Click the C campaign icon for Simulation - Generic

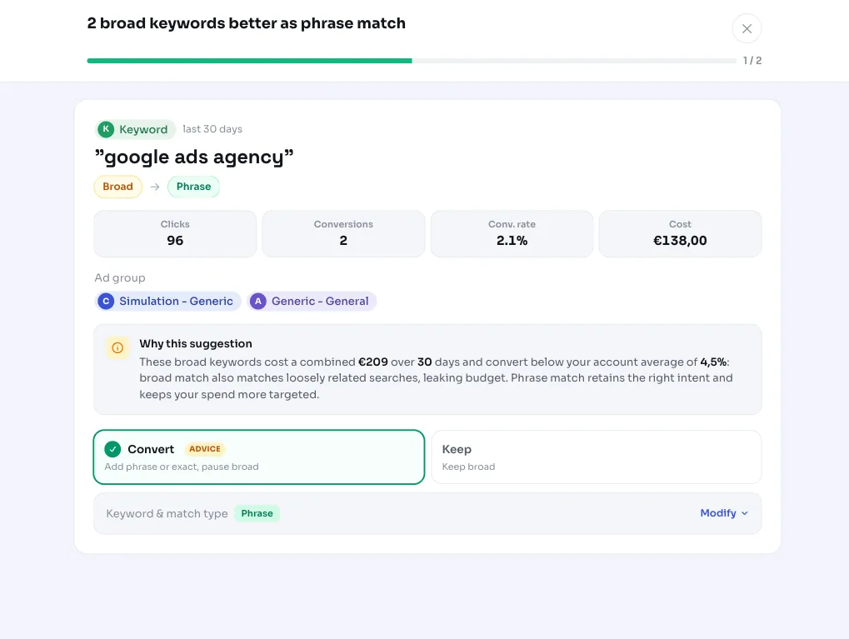click(x=106, y=301)
